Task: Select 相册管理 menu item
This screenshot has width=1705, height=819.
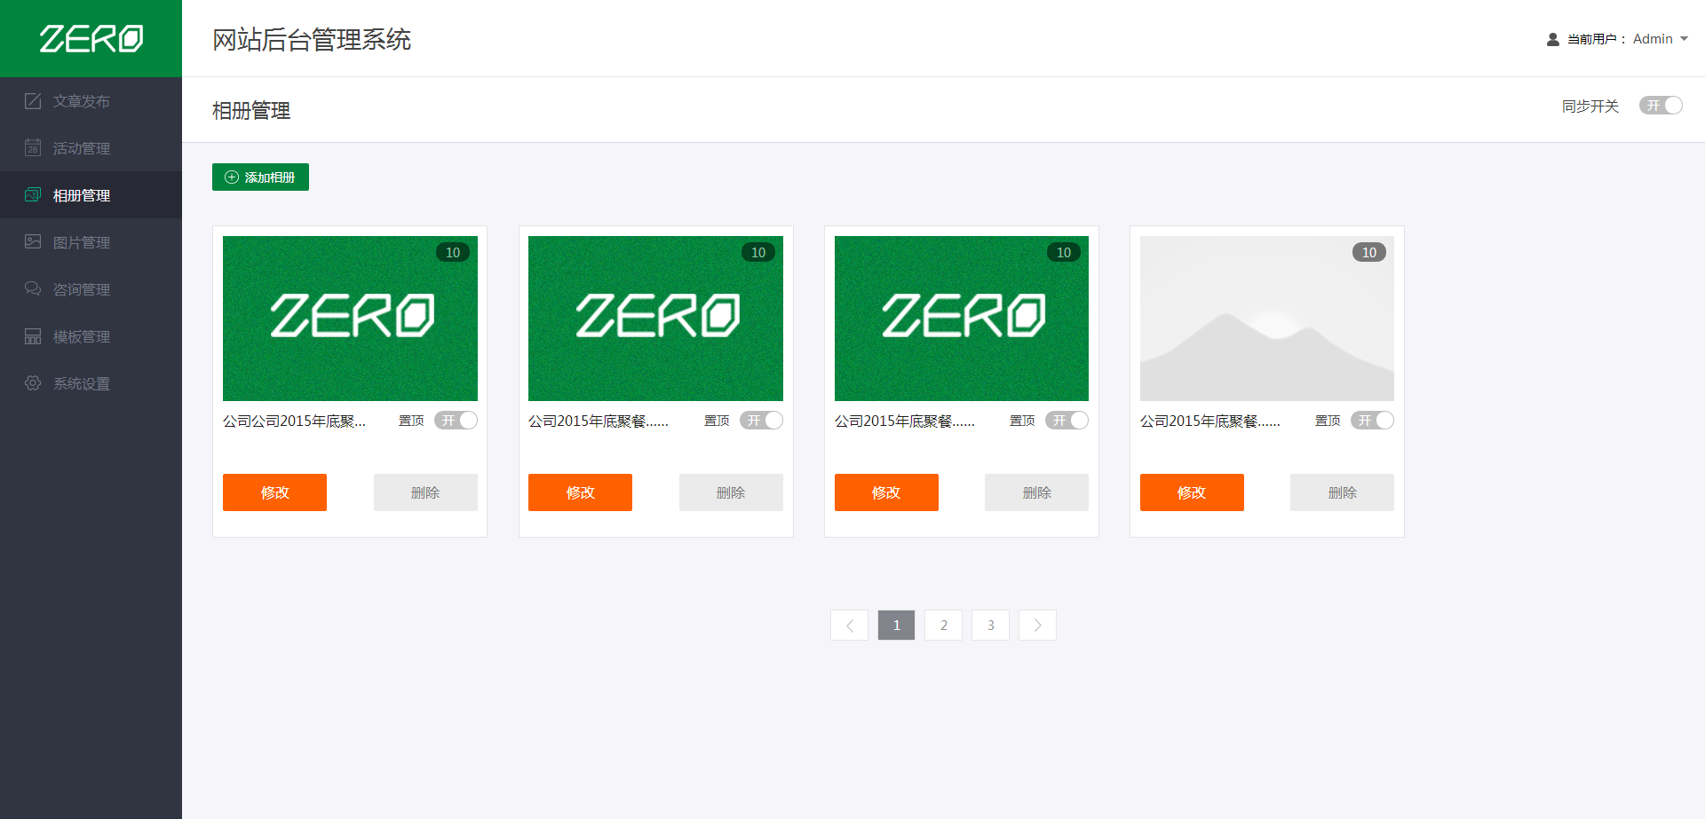Action: point(91,195)
